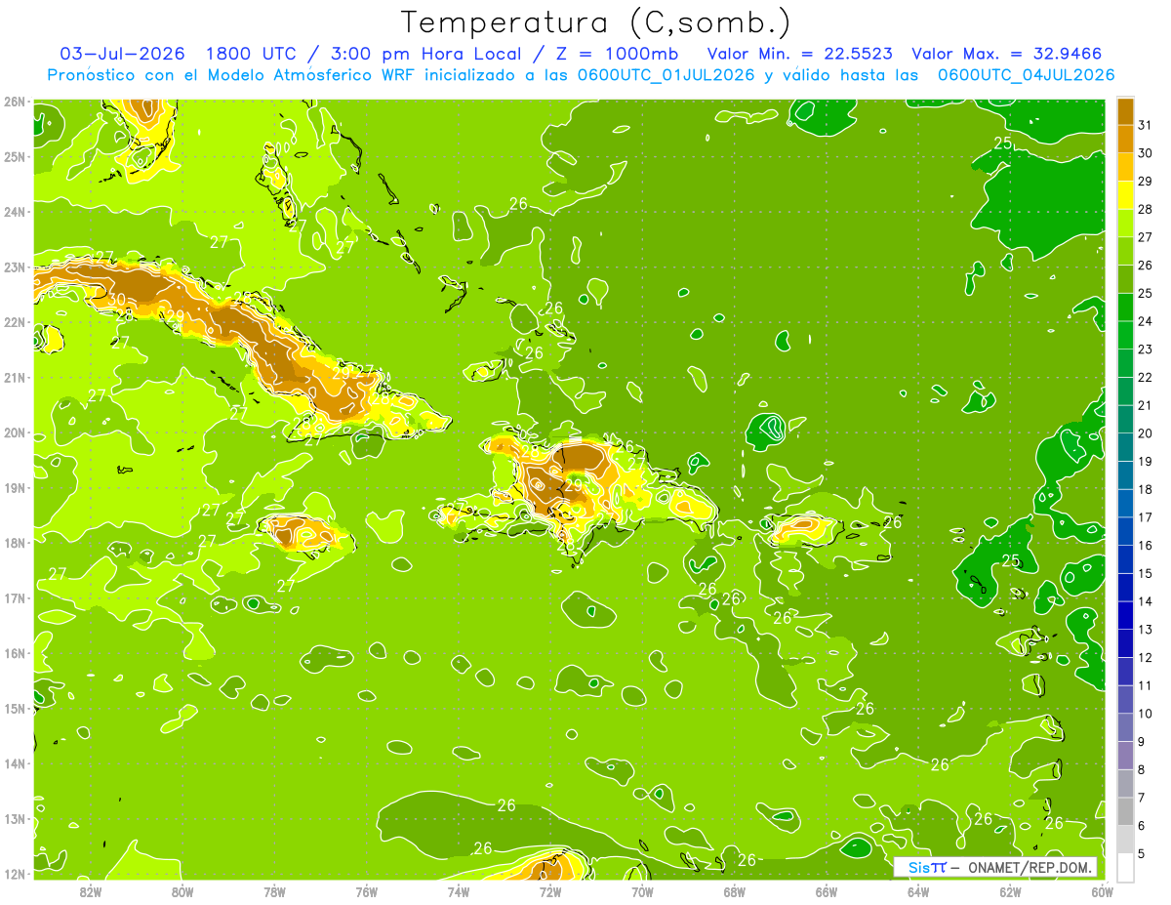The height and width of the screenshot is (905, 1171).
Task: Click the '80W' longitude axis label
Action: point(182,890)
